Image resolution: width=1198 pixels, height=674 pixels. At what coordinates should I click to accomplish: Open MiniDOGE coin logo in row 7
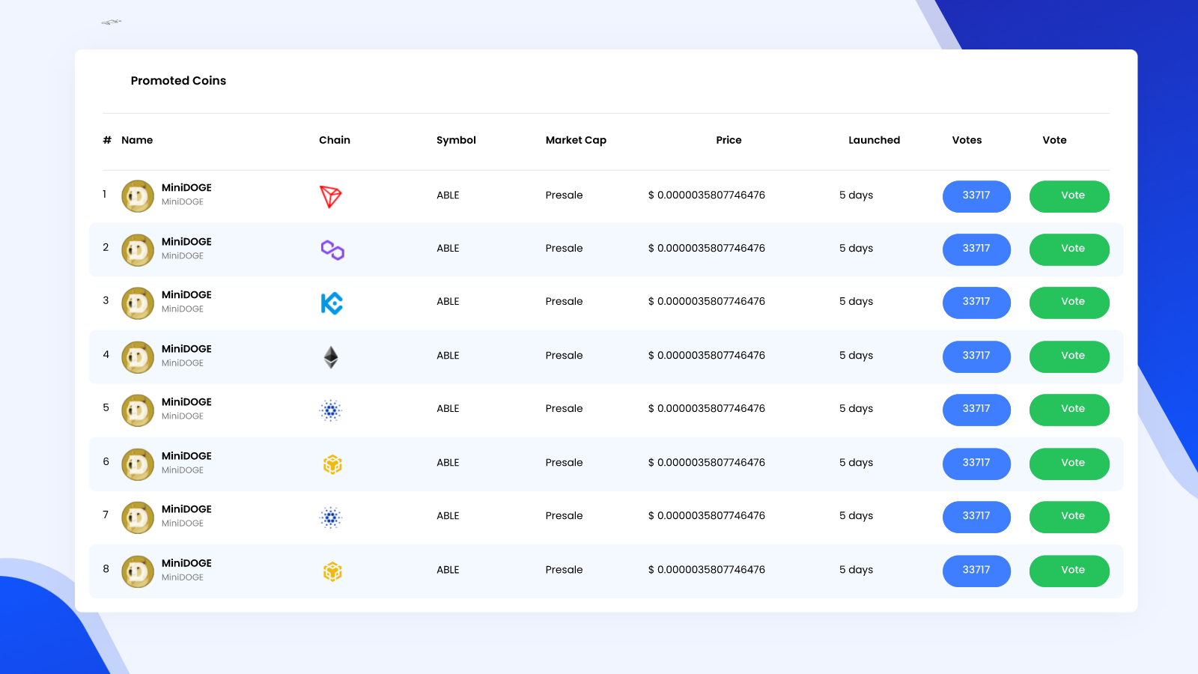click(138, 517)
